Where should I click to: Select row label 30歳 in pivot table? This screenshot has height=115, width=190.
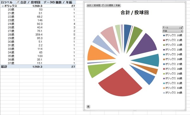(11, 42)
